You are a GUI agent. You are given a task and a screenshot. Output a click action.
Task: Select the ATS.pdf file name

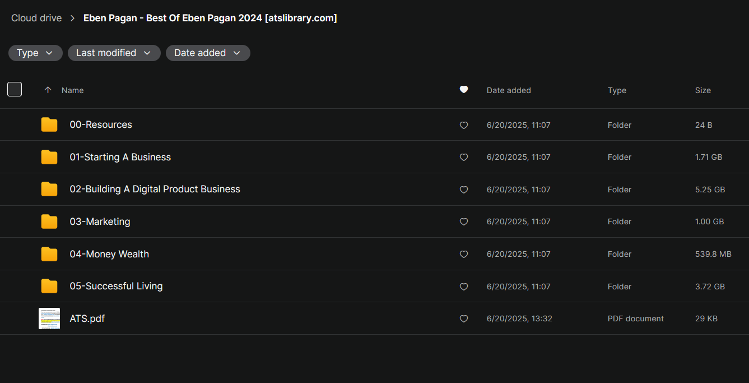pos(87,319)
